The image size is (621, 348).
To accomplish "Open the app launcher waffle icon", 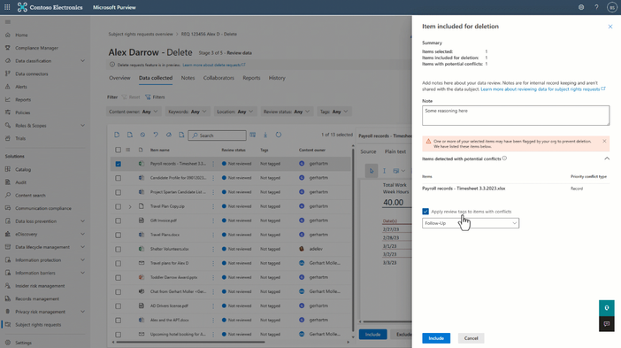I will [7, 7].
